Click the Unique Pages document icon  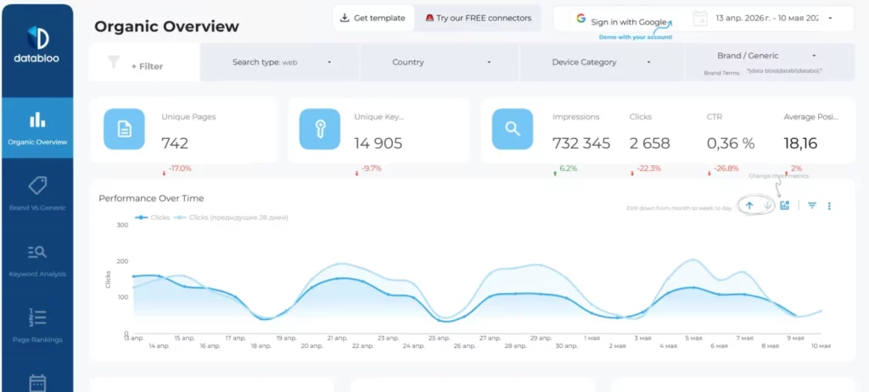click(x=124, y=129)
